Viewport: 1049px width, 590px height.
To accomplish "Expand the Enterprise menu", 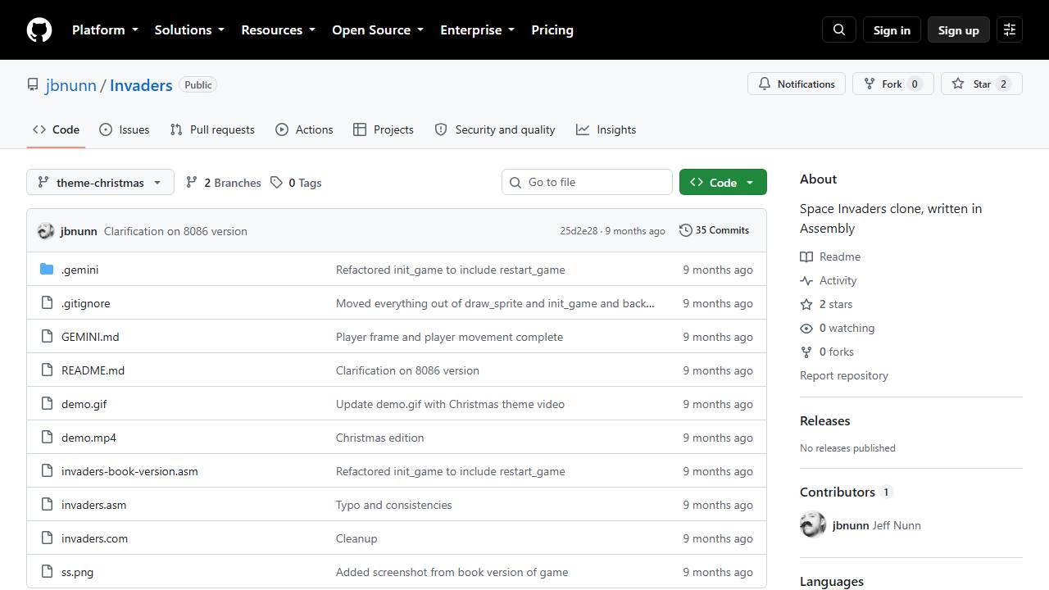I will [x=477, y=30].
